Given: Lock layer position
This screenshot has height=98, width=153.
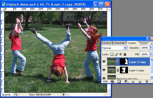Looking at the screenshot, I should point(121,54).
